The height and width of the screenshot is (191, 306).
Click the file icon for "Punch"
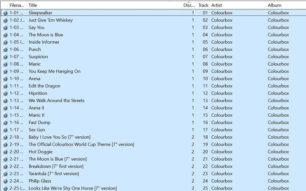coord(5,49)
